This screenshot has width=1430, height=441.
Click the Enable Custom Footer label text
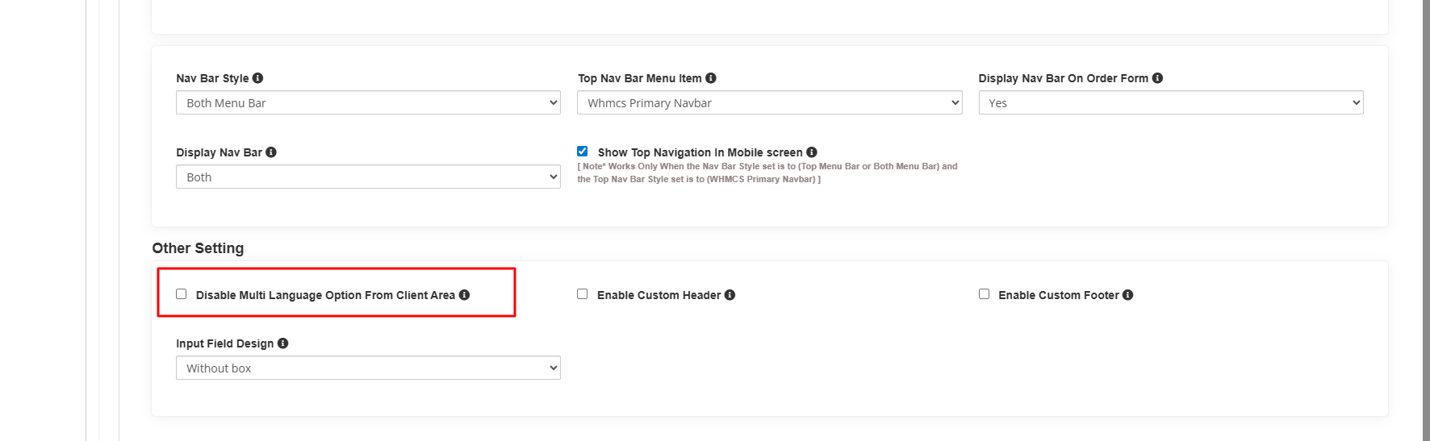point(1058,296)
